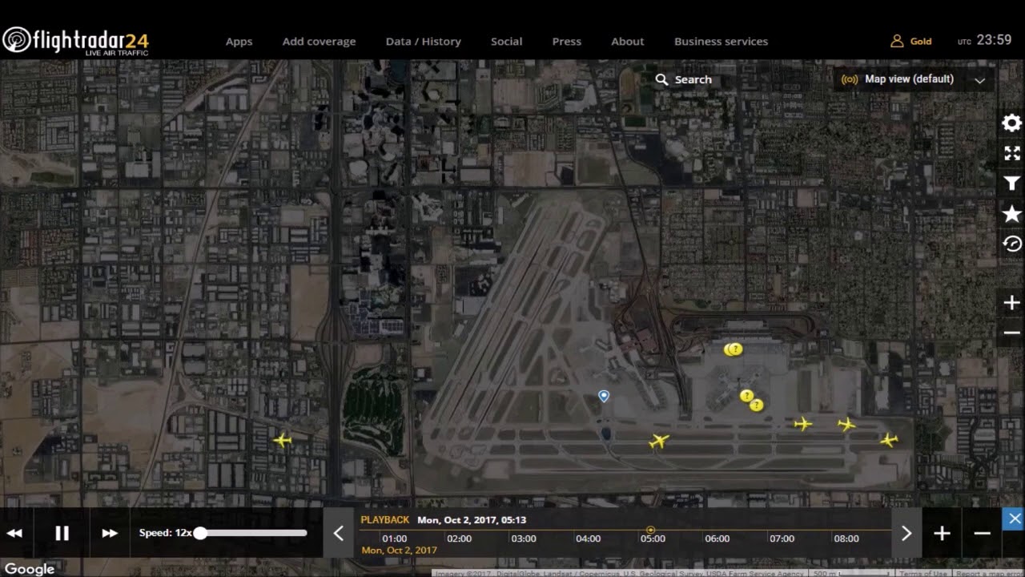Click the fast forward playback button
Viewport: 1025px width, 577px height.
tap(110, 533)
